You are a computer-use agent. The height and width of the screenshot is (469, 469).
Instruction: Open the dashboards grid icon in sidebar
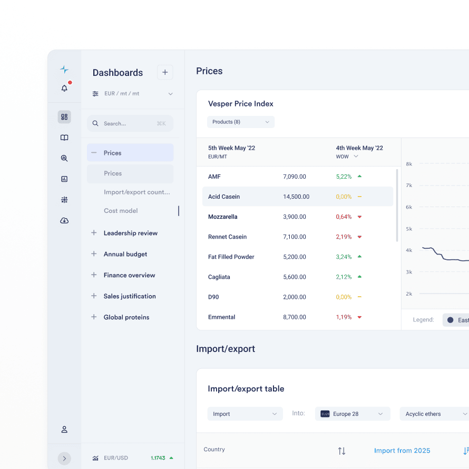(x=64, y=117)
